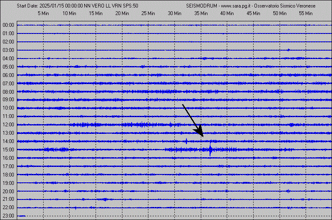
Task: Select the 23:00 hour label
Action: pos(8,216)
